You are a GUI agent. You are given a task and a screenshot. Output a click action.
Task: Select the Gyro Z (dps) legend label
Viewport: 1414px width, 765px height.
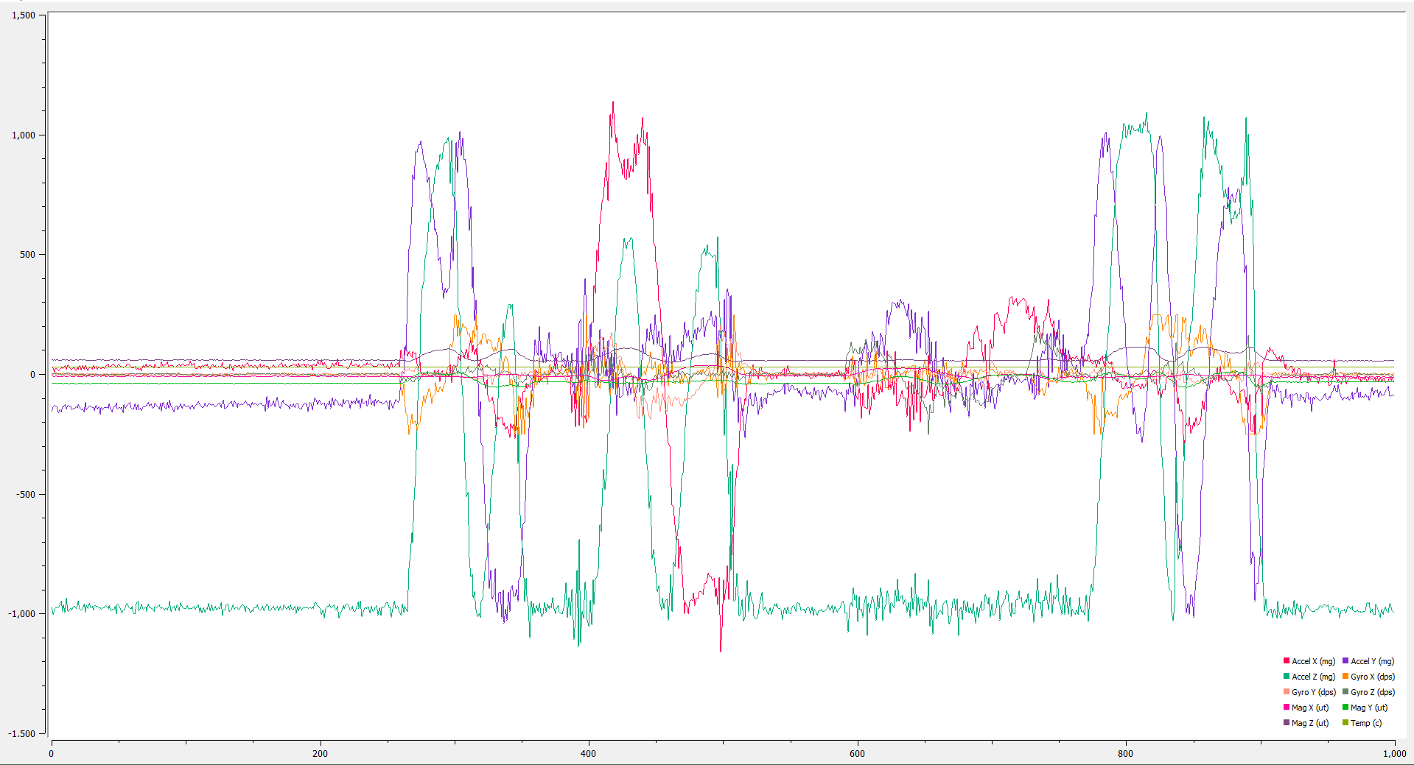pyautogui.click(x=1373, y=692)
